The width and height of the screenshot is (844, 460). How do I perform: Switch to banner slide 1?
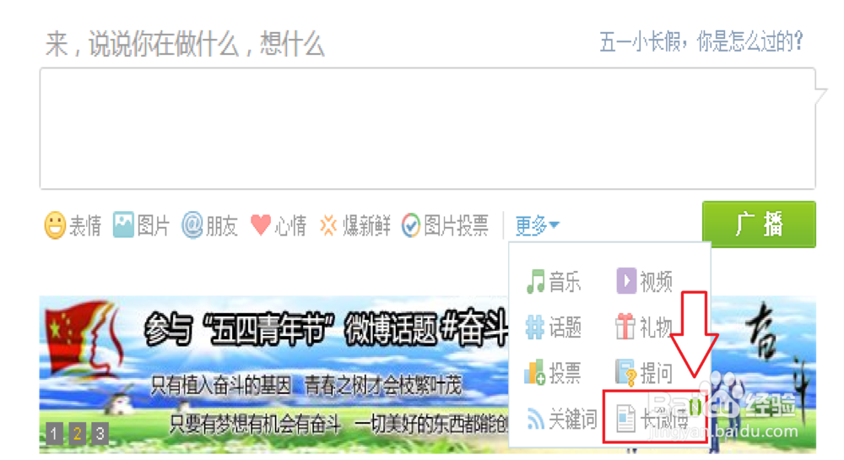54,434
